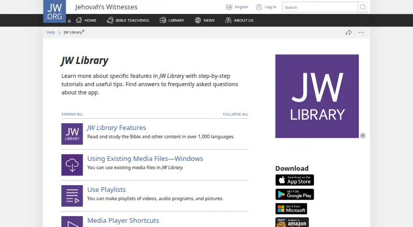Open the ABOUT US menu

(244, 20)
